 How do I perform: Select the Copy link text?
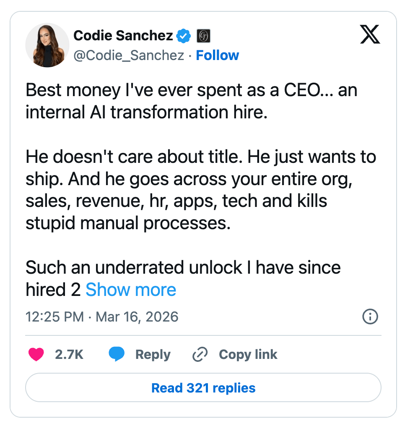click(x=248, y=355)
